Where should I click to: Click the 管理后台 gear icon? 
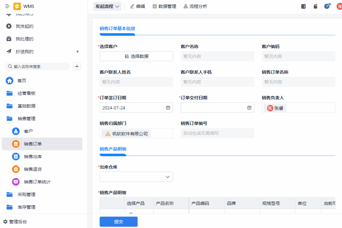(x=5, y=222)
